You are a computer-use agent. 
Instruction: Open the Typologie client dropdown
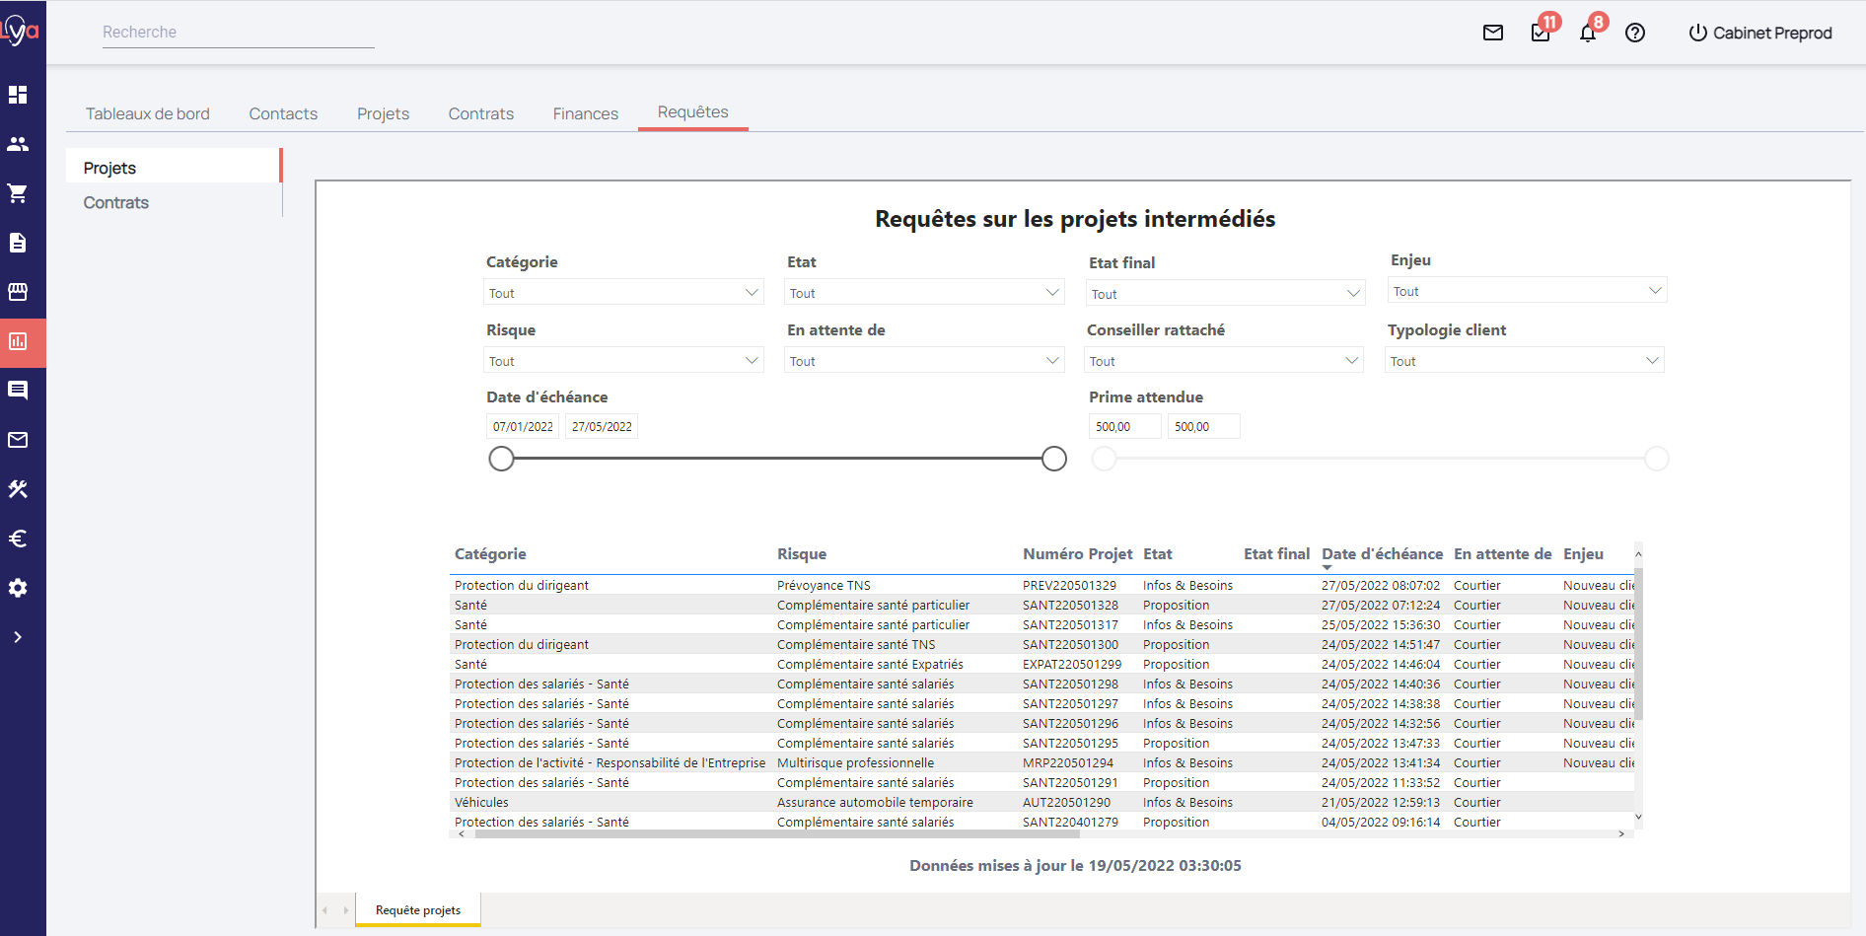click(x=1524, y=361)
